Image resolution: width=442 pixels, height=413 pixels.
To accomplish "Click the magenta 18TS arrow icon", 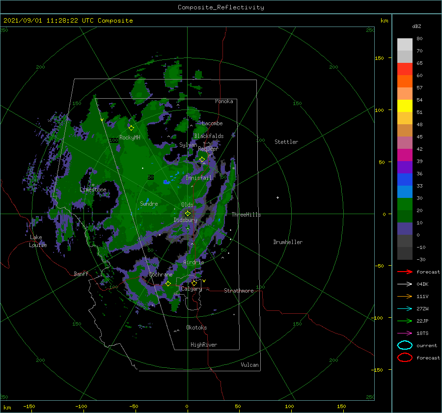I will 405,333.
